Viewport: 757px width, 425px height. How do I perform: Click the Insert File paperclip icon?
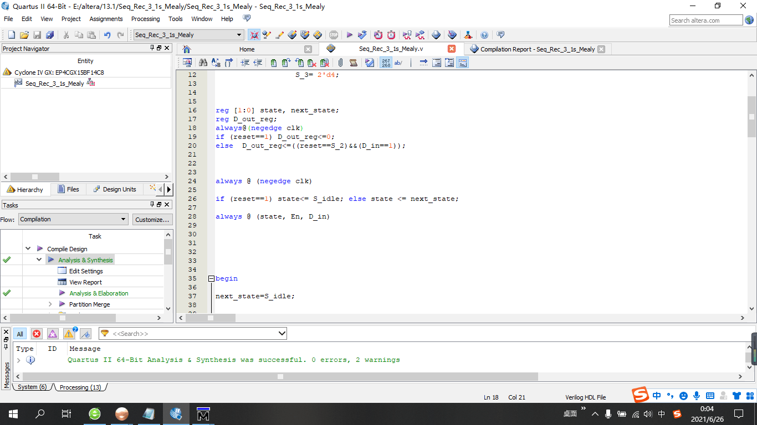coord(340,63)
